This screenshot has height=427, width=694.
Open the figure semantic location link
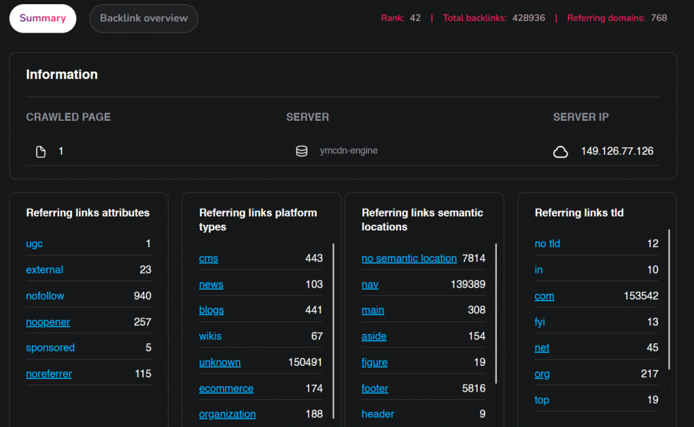375,362
